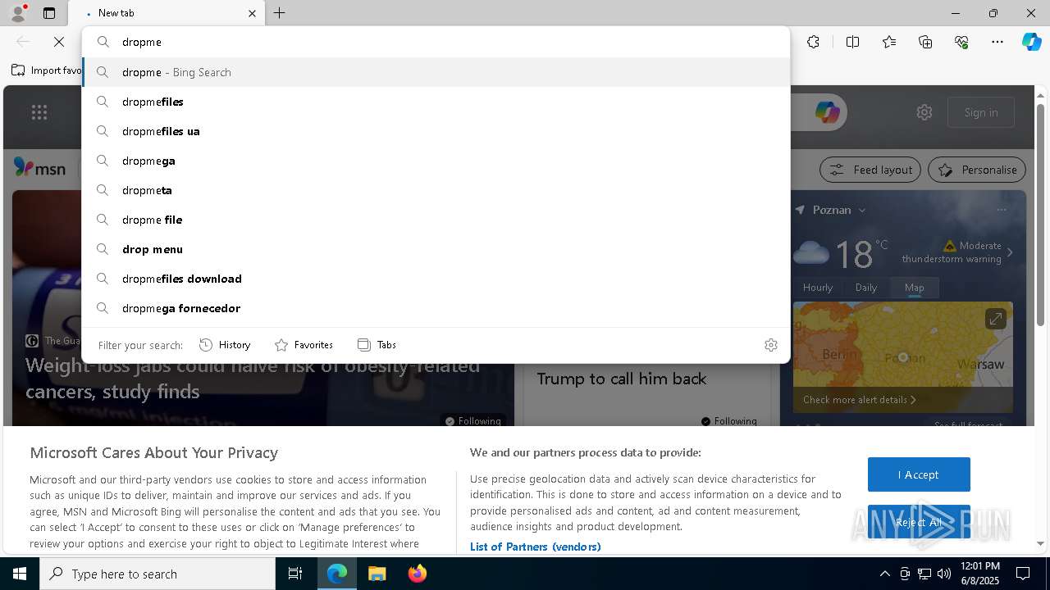Click the Copilot icon in search box
Screen dimensions: 1050x590
[827, 112]
